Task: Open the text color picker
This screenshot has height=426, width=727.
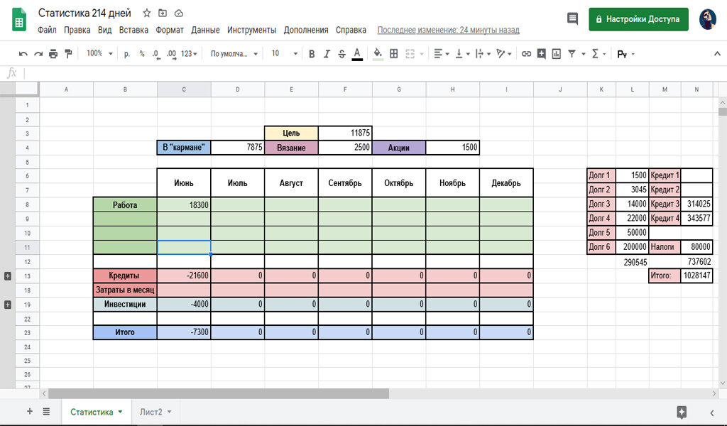Action: [x=357, y=54]
